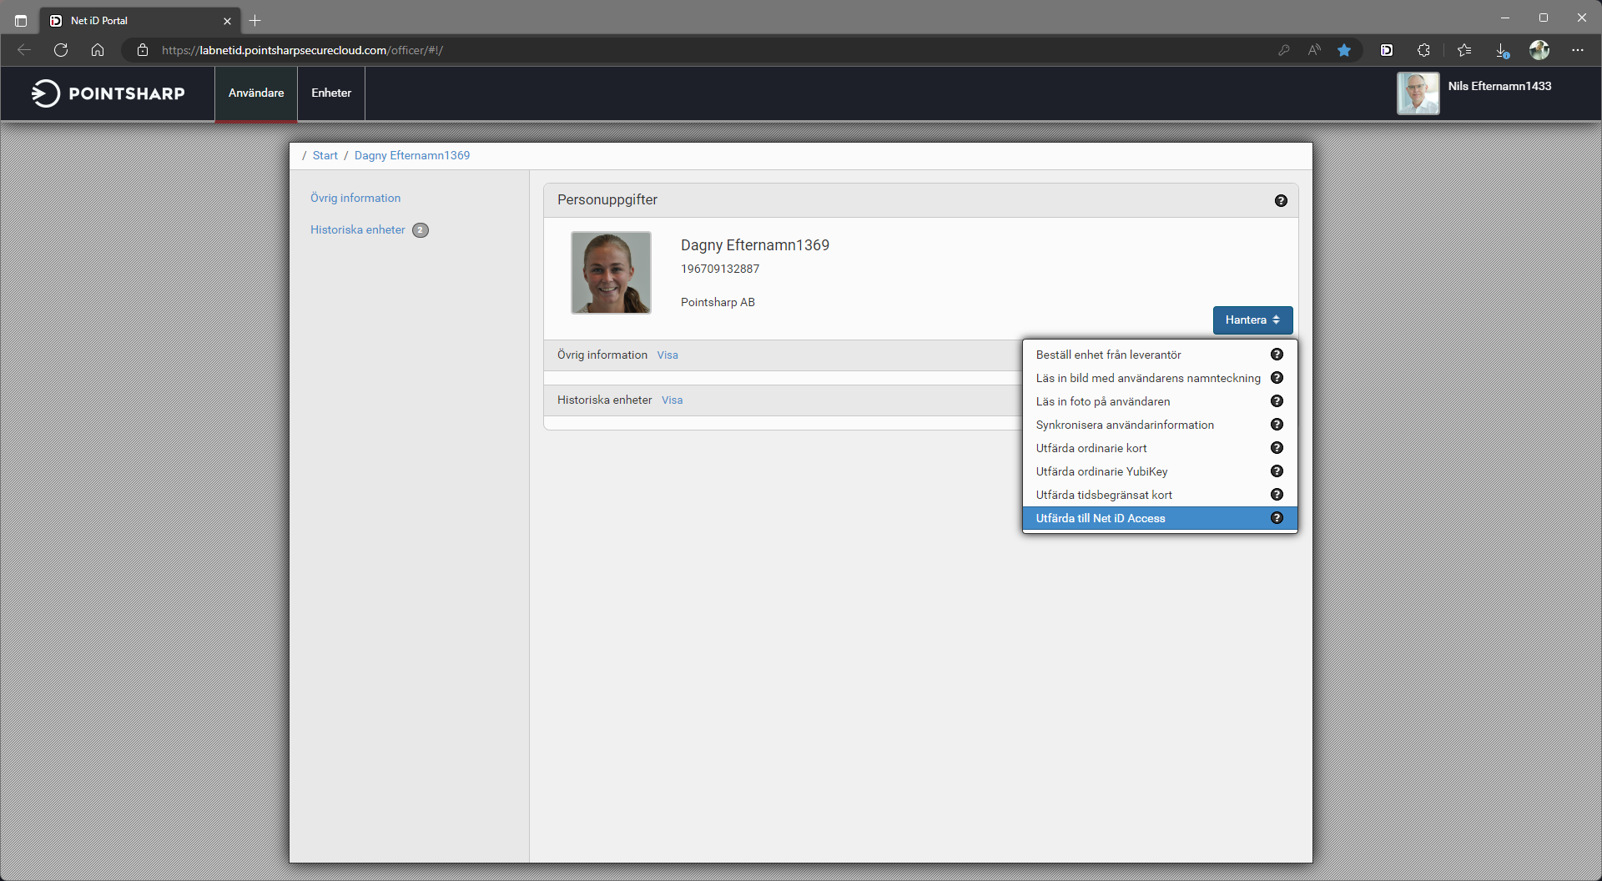Click Start breadcrumb link

[x=325, y=156]
